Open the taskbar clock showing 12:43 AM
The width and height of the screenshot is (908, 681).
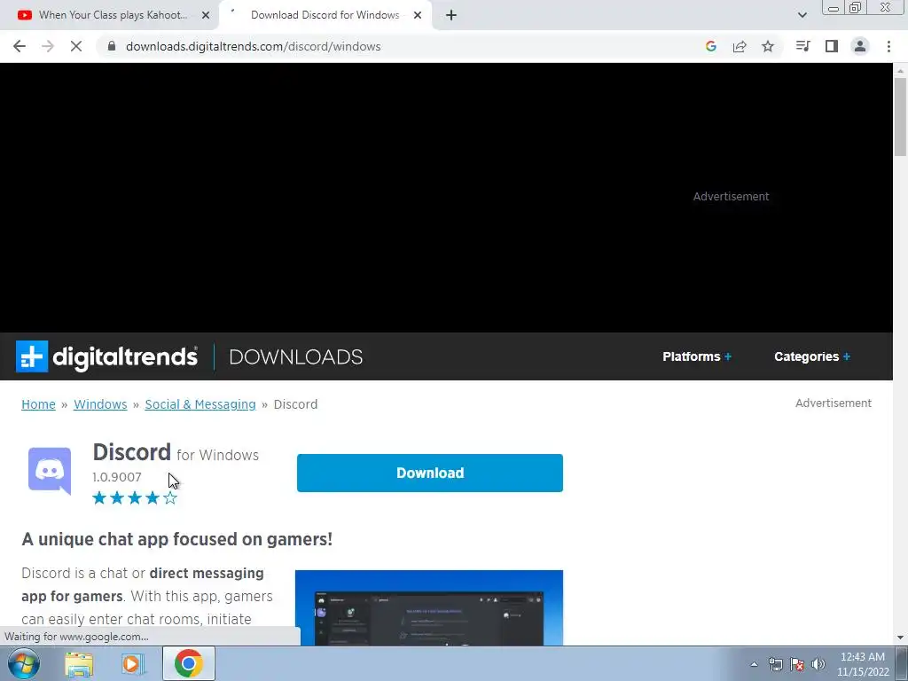[863, 664]
